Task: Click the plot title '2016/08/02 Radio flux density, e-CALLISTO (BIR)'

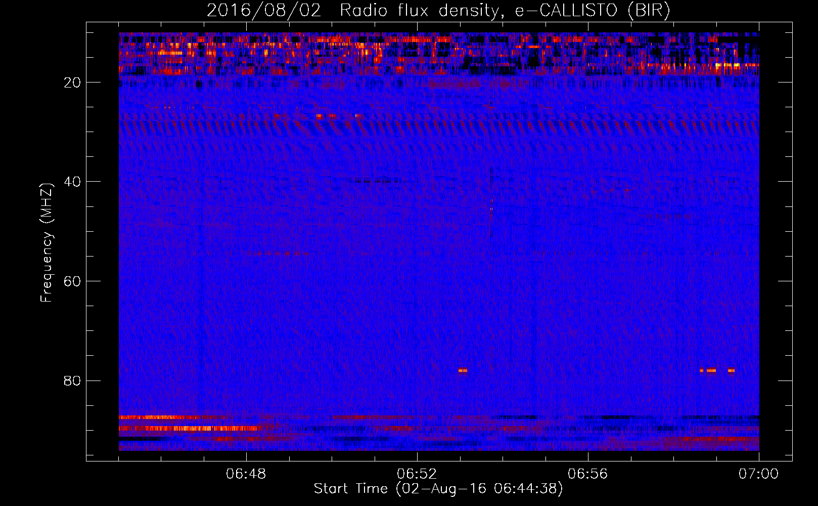Action: point(438,11)
